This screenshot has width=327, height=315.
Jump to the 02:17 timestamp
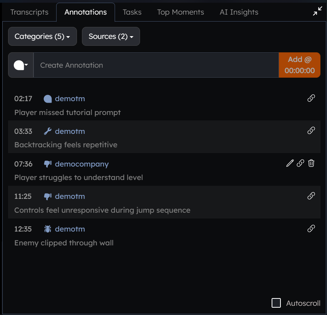pos(23,99)
